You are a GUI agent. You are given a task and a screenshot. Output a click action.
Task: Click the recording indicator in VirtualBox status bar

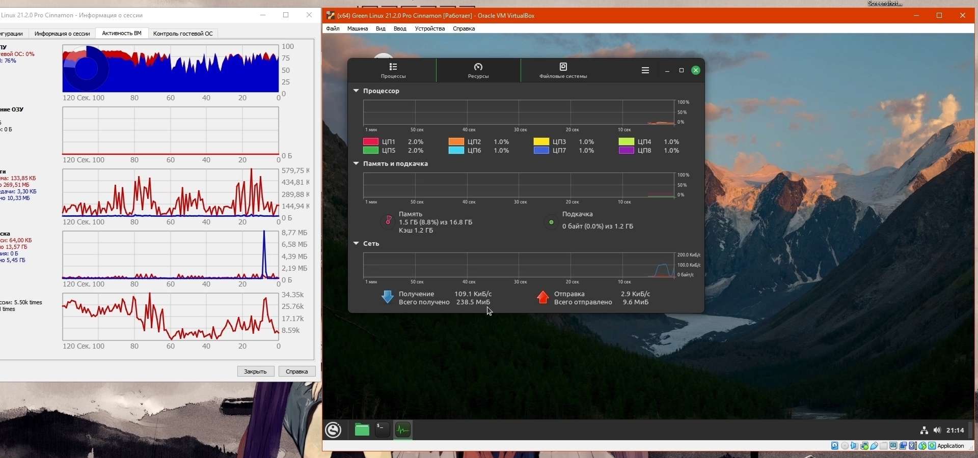point(903,446)
